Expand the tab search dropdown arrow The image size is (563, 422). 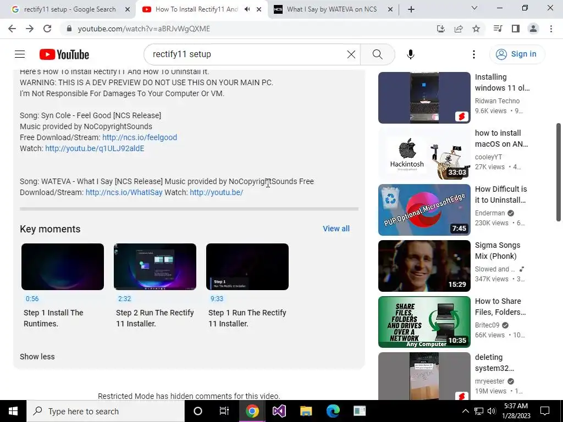pos(474,8)
